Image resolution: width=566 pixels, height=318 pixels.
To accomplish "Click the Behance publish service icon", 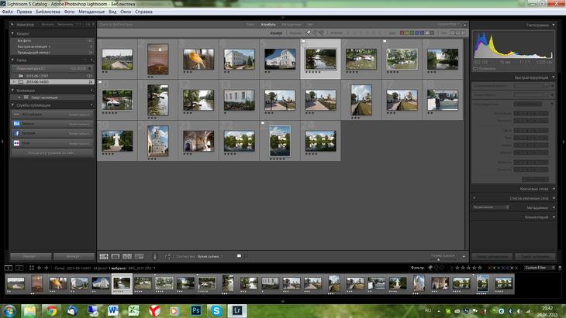I will (x=16, y=124).
